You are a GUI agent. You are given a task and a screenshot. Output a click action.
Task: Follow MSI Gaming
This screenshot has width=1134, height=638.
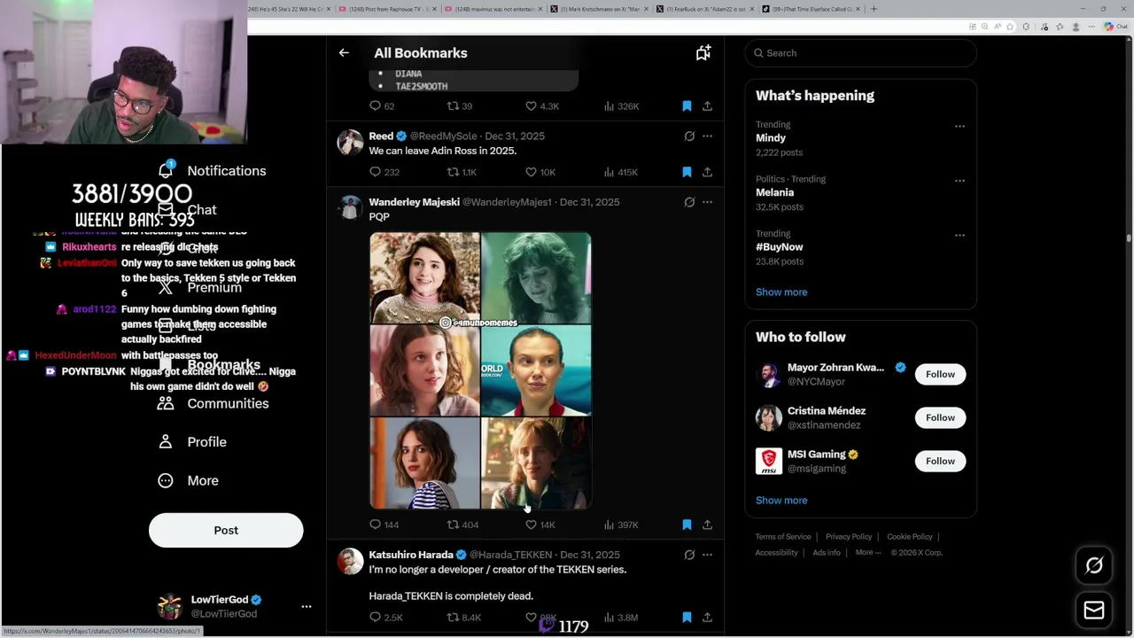pos(940,461)
